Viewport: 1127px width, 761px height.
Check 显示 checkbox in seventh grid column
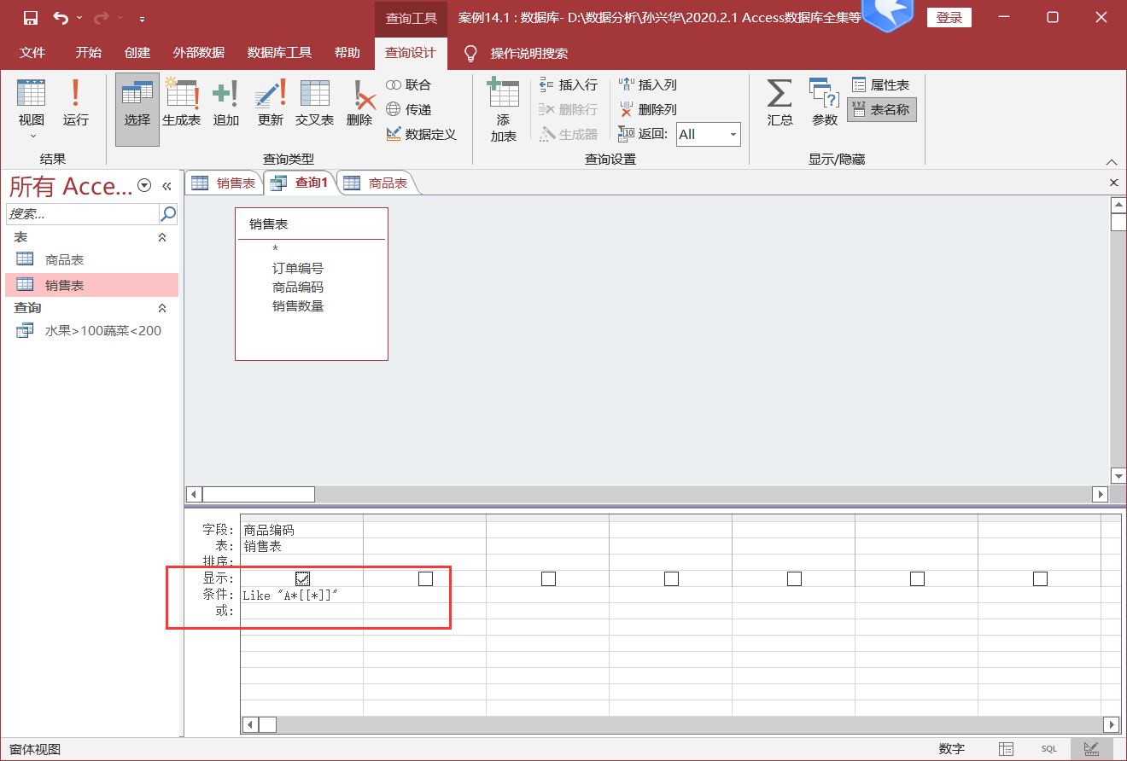tap(1040, 579)
